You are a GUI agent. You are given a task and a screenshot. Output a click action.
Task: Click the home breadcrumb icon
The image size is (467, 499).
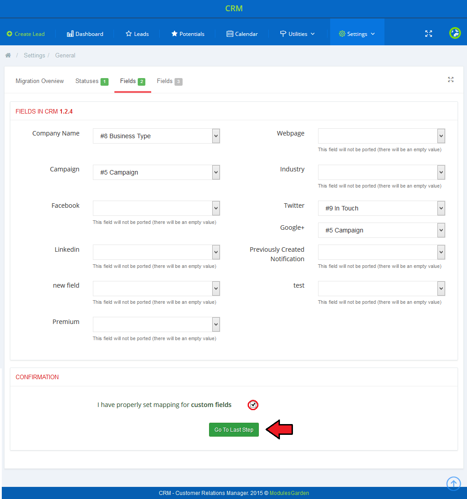[8, 55]
